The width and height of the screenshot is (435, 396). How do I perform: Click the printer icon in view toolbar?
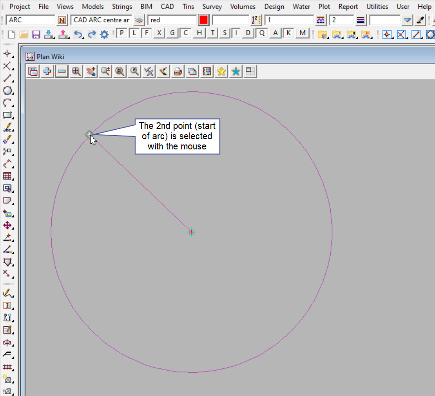click(178, 71)
